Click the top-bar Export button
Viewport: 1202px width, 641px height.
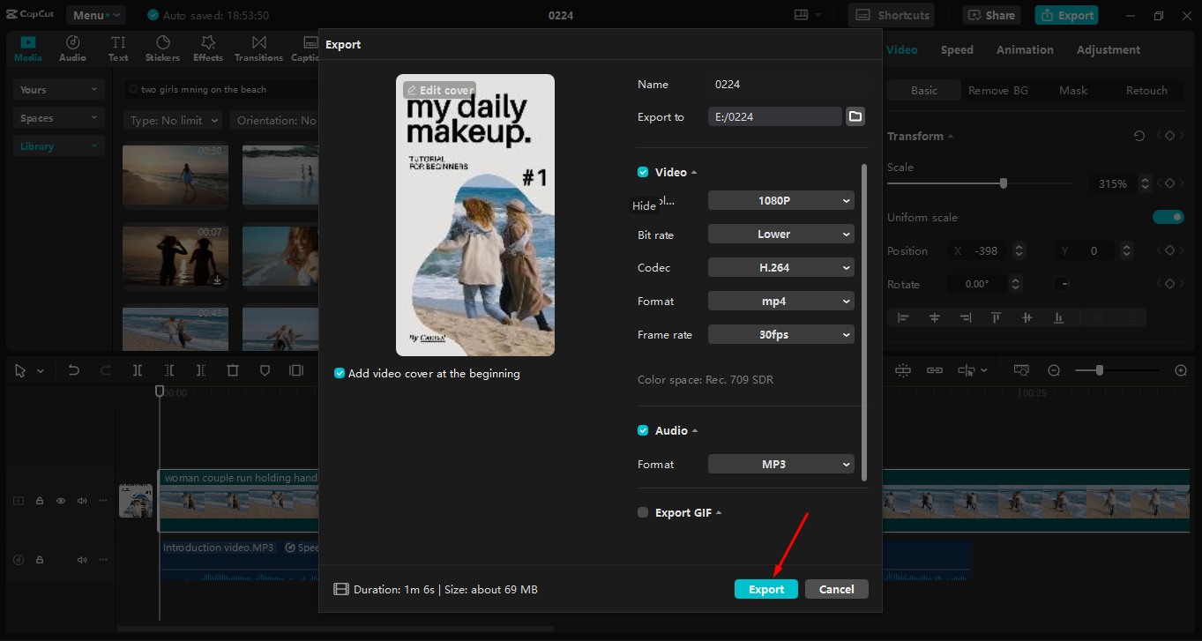tap(1067, 15)
